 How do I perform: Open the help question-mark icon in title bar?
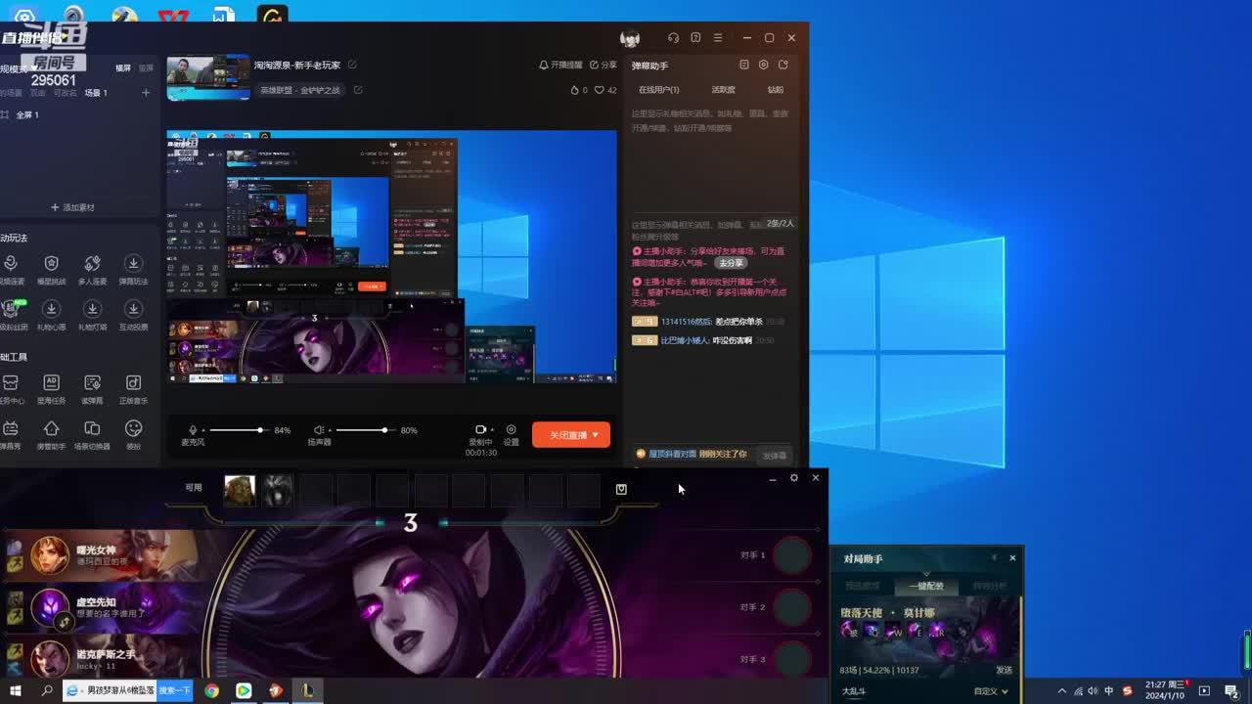(695, 38)
